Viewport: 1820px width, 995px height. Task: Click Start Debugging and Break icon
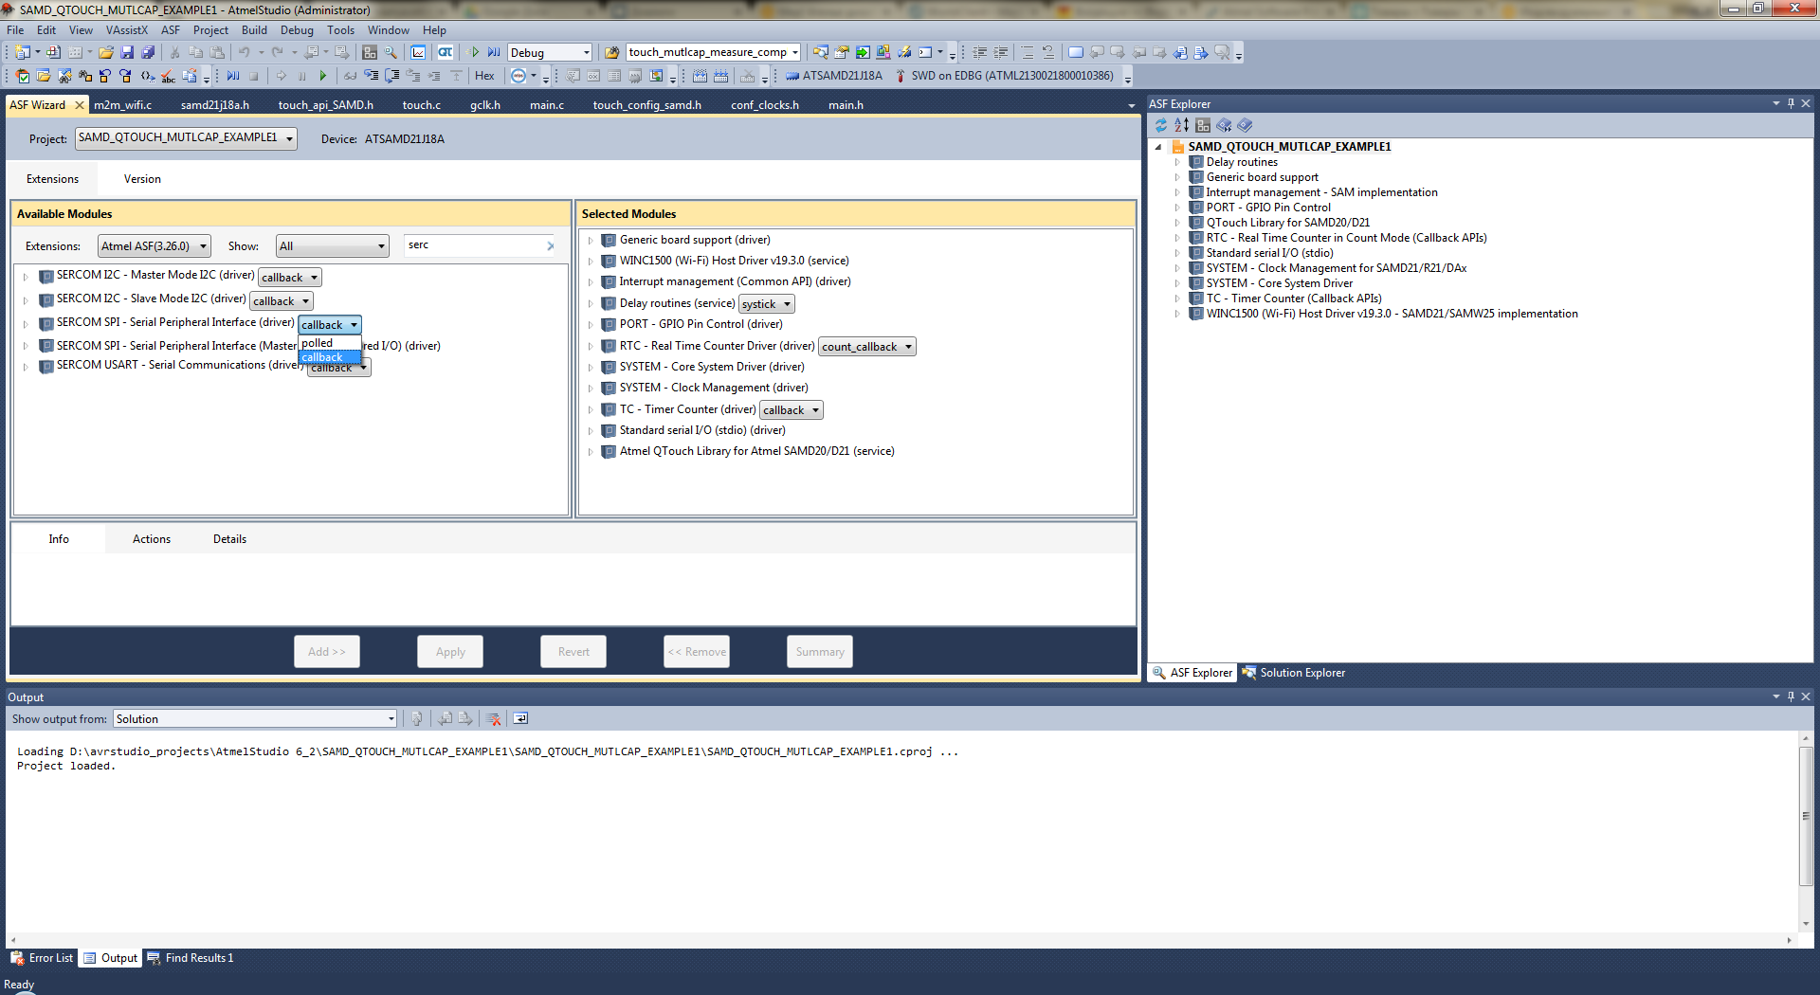coord(494,52)
